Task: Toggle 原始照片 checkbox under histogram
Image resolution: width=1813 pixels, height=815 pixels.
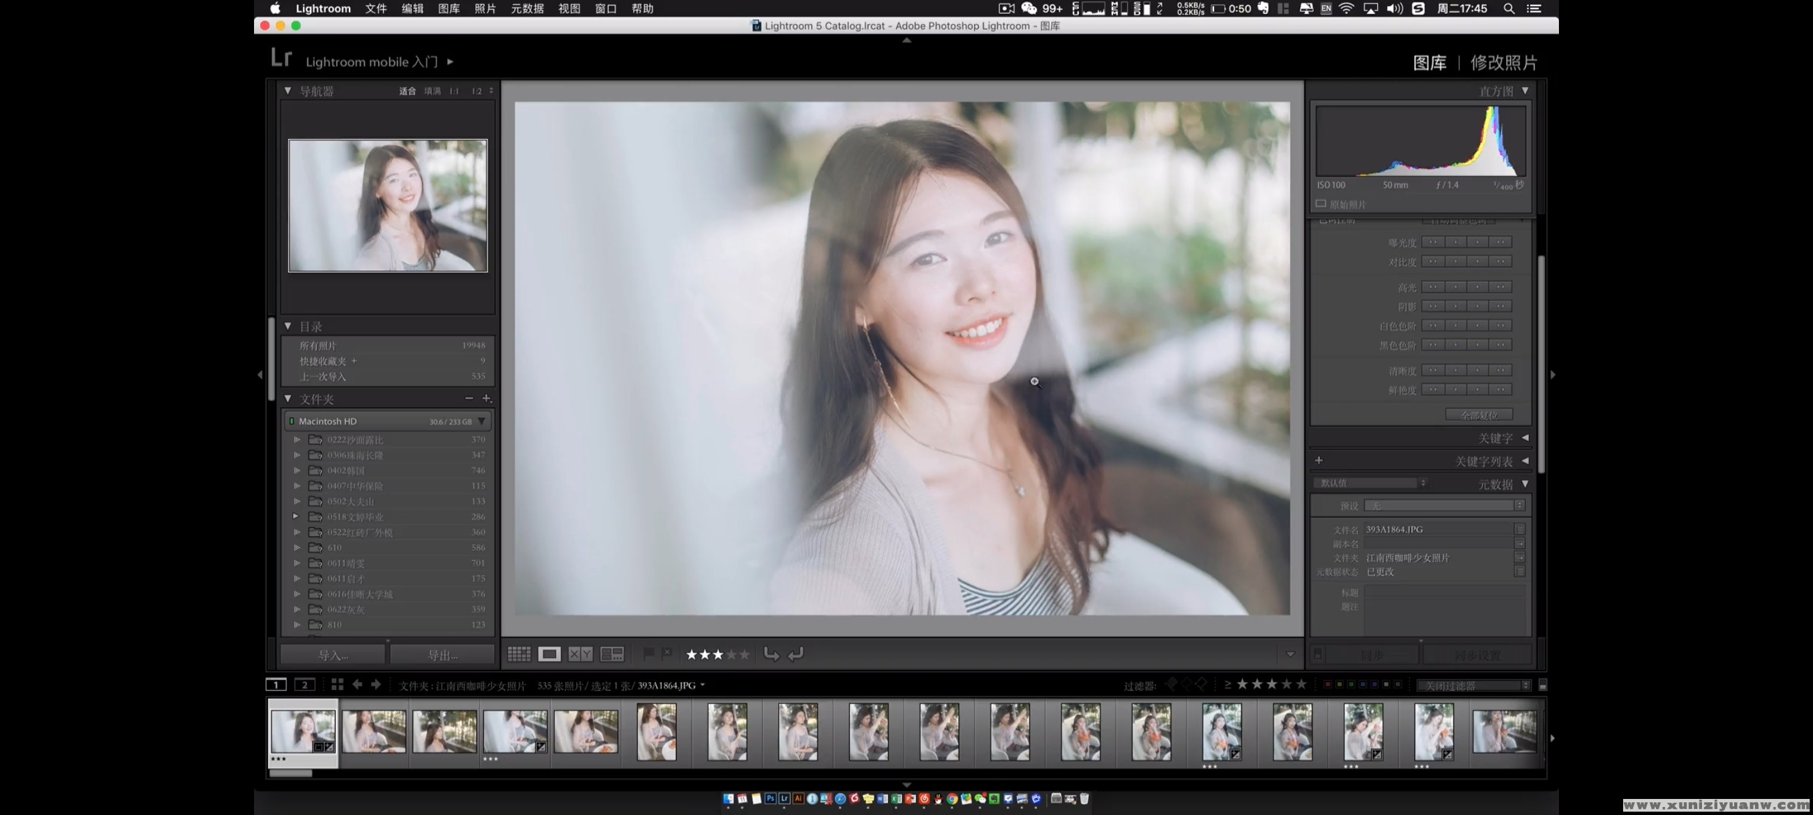Action: 1321,204
